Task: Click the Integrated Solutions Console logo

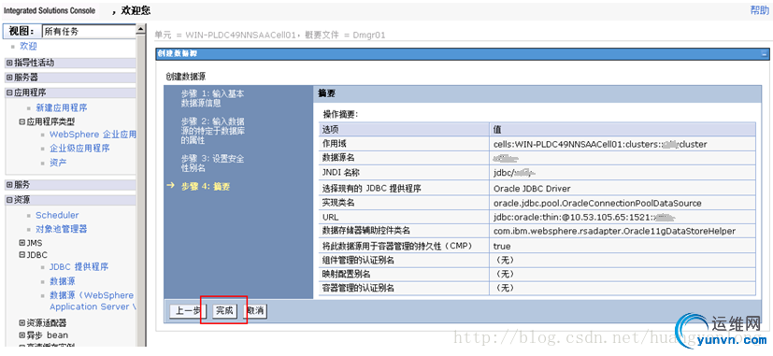Action: (x=50, y=10)
